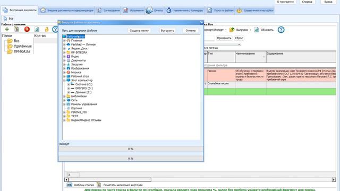Expand the Farkhad — Личное node
Screen dimensions: 340x191
coord(64,45)
